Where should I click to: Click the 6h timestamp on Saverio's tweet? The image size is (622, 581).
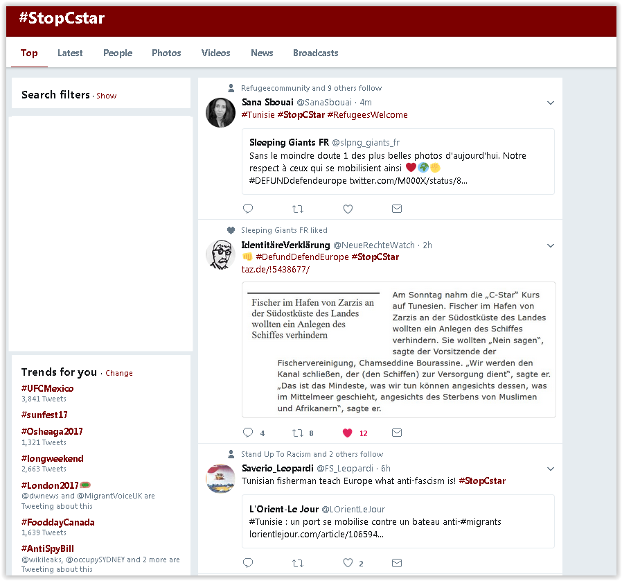click(x=386, y=469)
